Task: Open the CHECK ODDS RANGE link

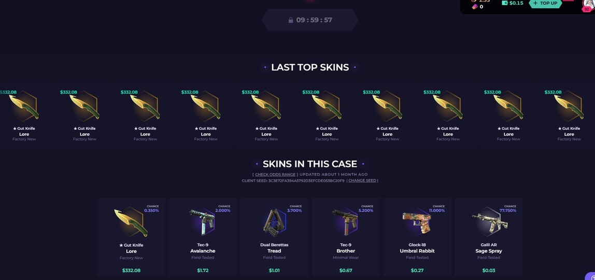Action: tap(275, 175)
